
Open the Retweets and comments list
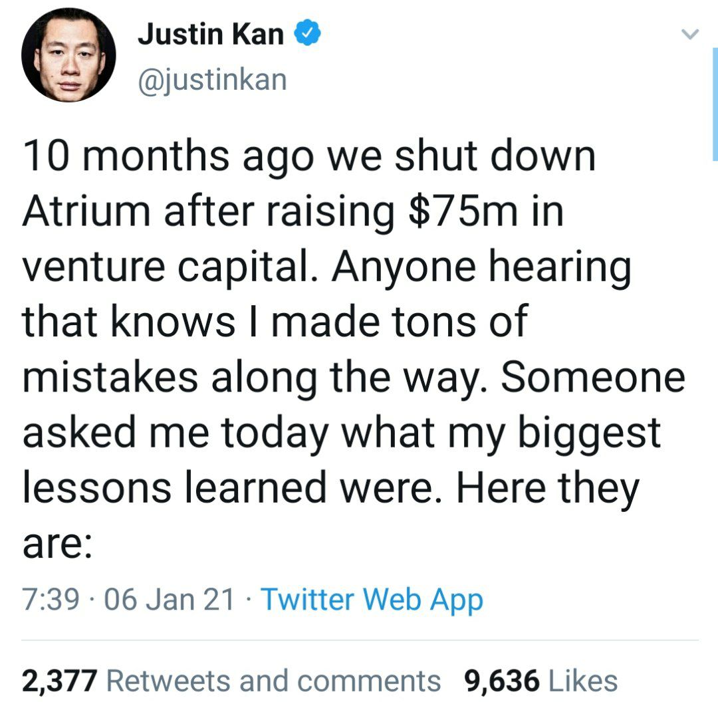click(x=273, y=681)
